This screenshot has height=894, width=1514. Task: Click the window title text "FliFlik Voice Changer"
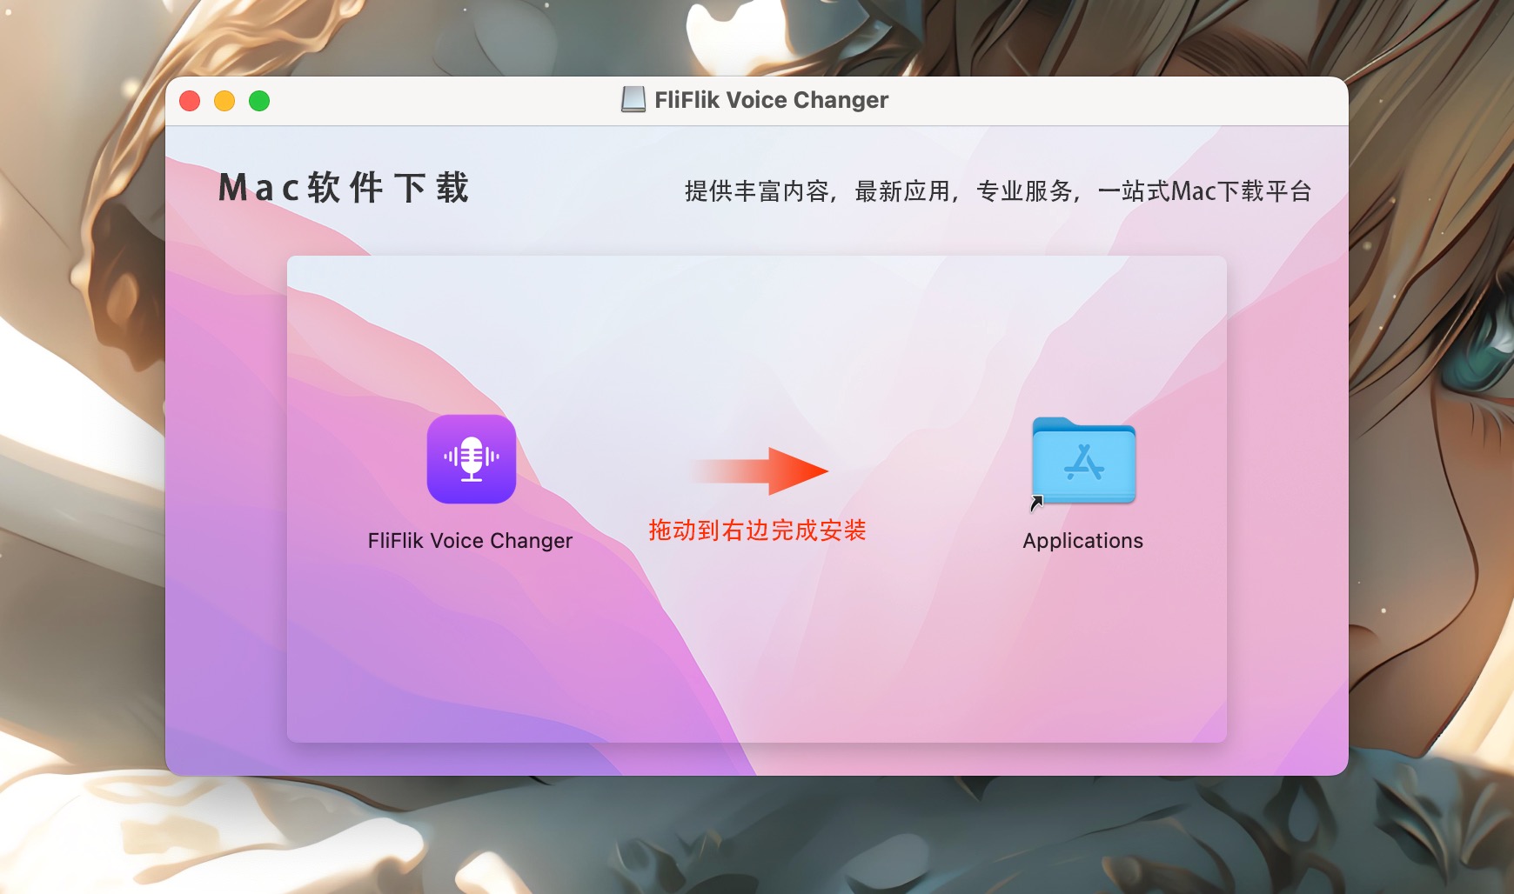tap(771, 100)
